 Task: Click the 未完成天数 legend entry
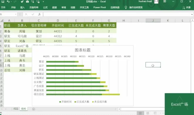click(x=99, y=102)
